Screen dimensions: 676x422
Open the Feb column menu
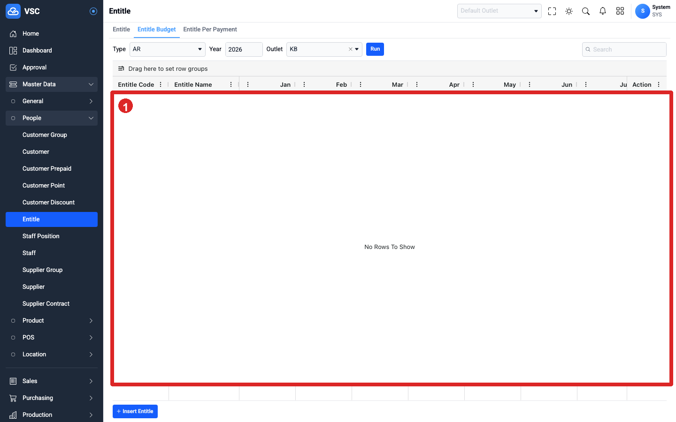304,84
